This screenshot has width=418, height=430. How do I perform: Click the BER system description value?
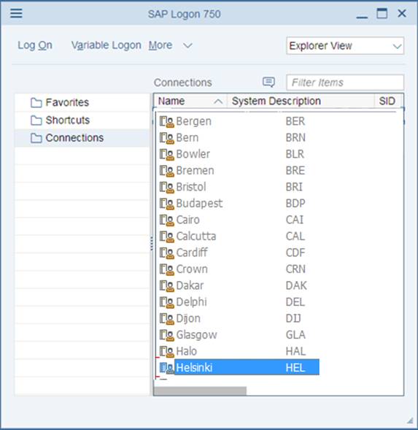[x=295, y=121]
